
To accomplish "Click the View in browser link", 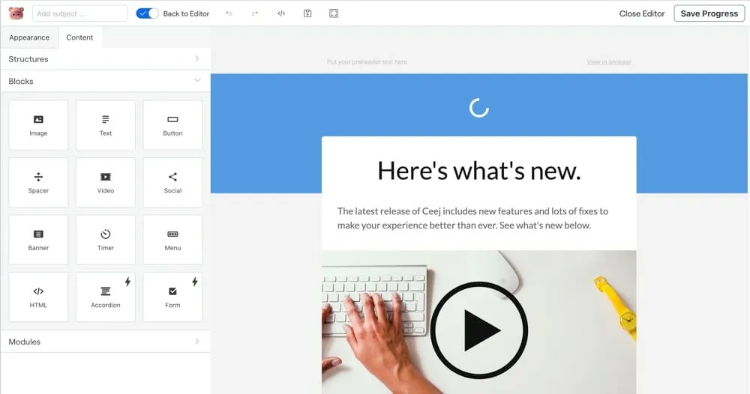I will 608,62.
